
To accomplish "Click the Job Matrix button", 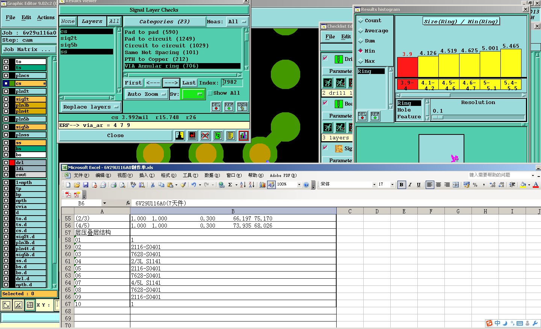I will (x=28, y=49).
